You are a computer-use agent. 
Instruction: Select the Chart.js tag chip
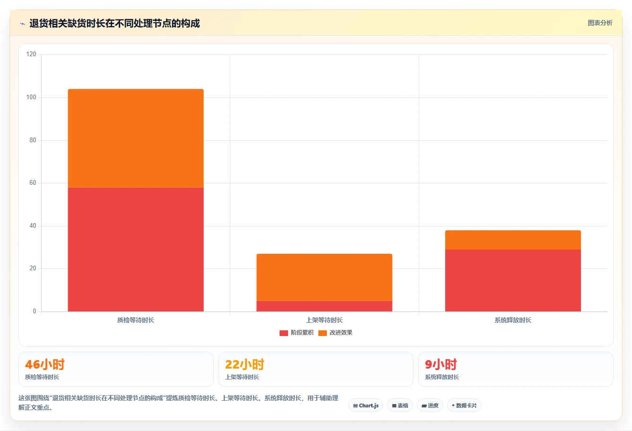pos(366,405)
